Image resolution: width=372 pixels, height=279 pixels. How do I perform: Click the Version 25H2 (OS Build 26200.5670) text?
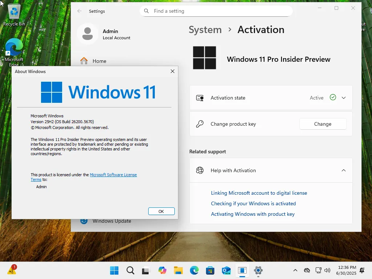pos(62,122)
